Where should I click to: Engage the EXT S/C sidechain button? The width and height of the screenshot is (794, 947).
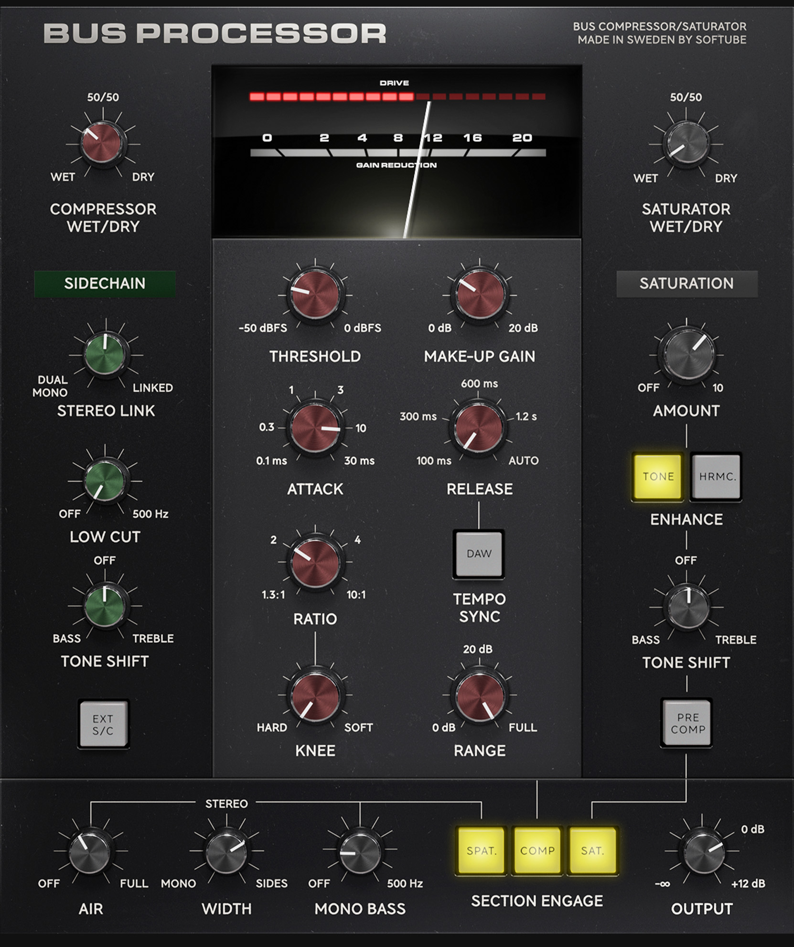[x=104, y=722]
